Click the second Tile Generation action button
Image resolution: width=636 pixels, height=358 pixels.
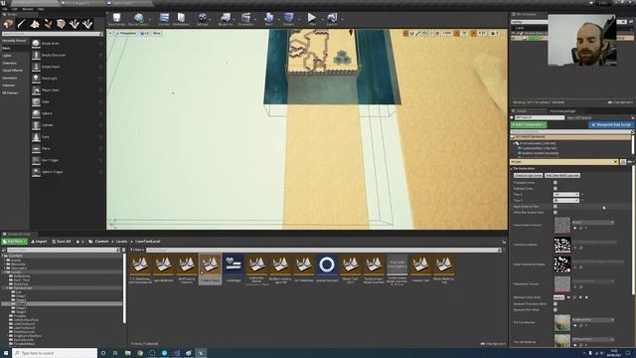(562, 175)
